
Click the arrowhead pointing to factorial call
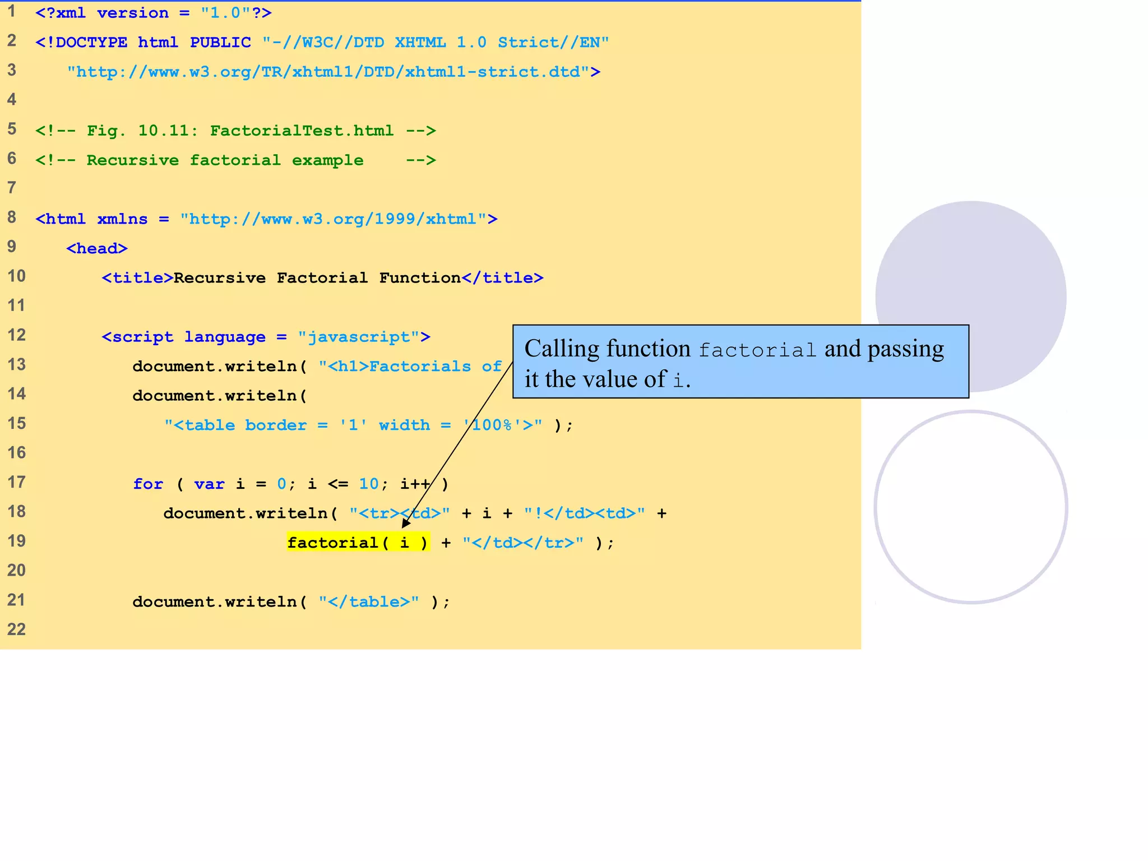click(406, 524)
